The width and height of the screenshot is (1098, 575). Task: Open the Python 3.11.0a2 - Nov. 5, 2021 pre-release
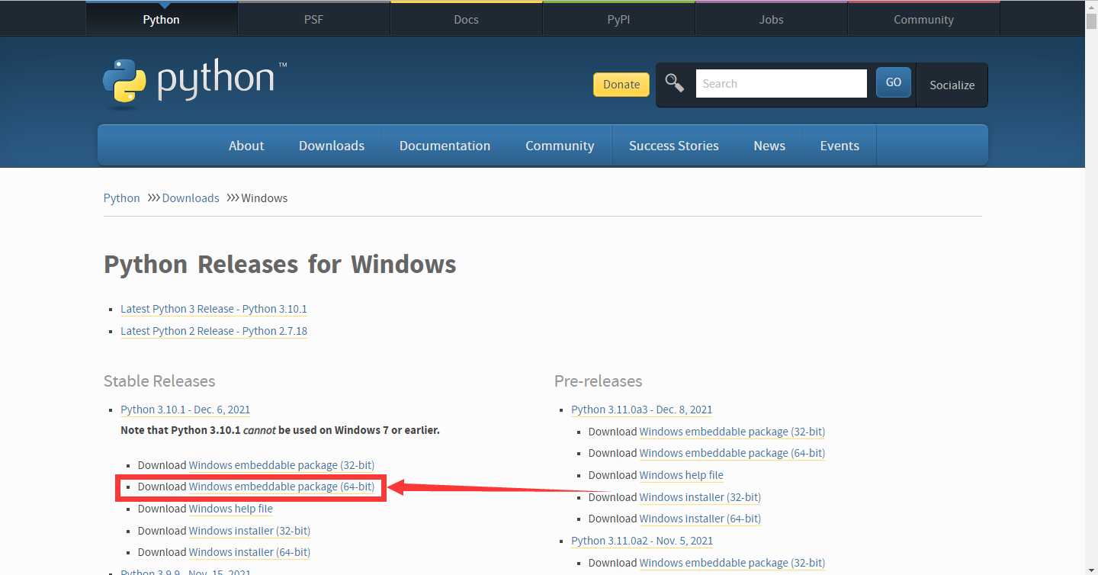coord(642,541)
